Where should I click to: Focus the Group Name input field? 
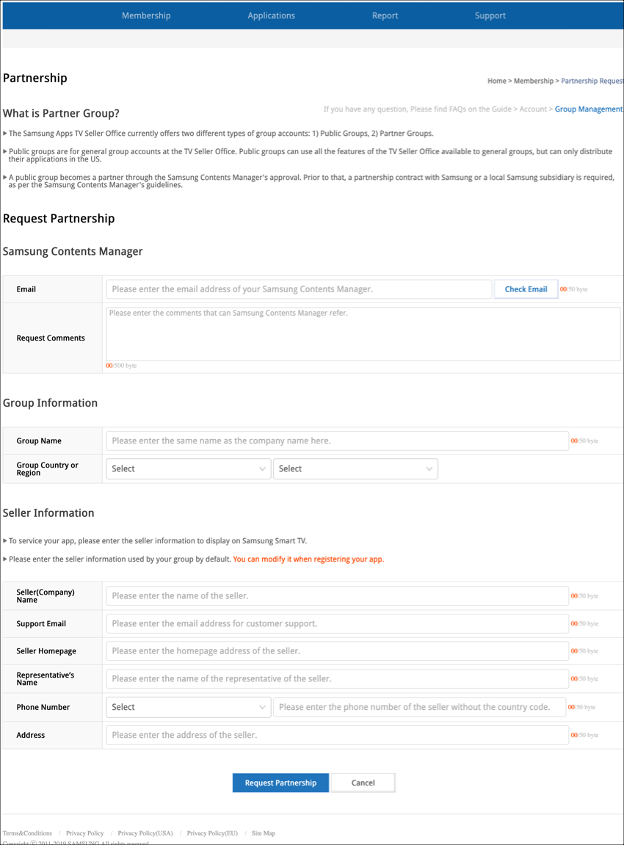(337, 440)
